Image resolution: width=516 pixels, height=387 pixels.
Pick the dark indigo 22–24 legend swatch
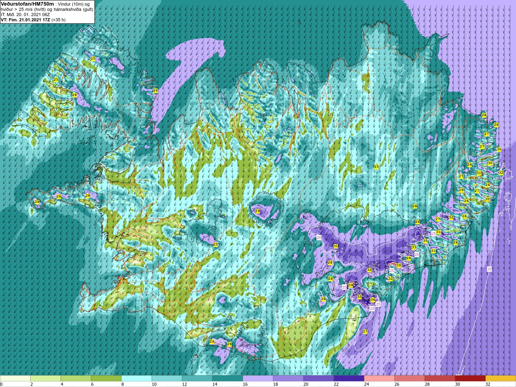349,379
